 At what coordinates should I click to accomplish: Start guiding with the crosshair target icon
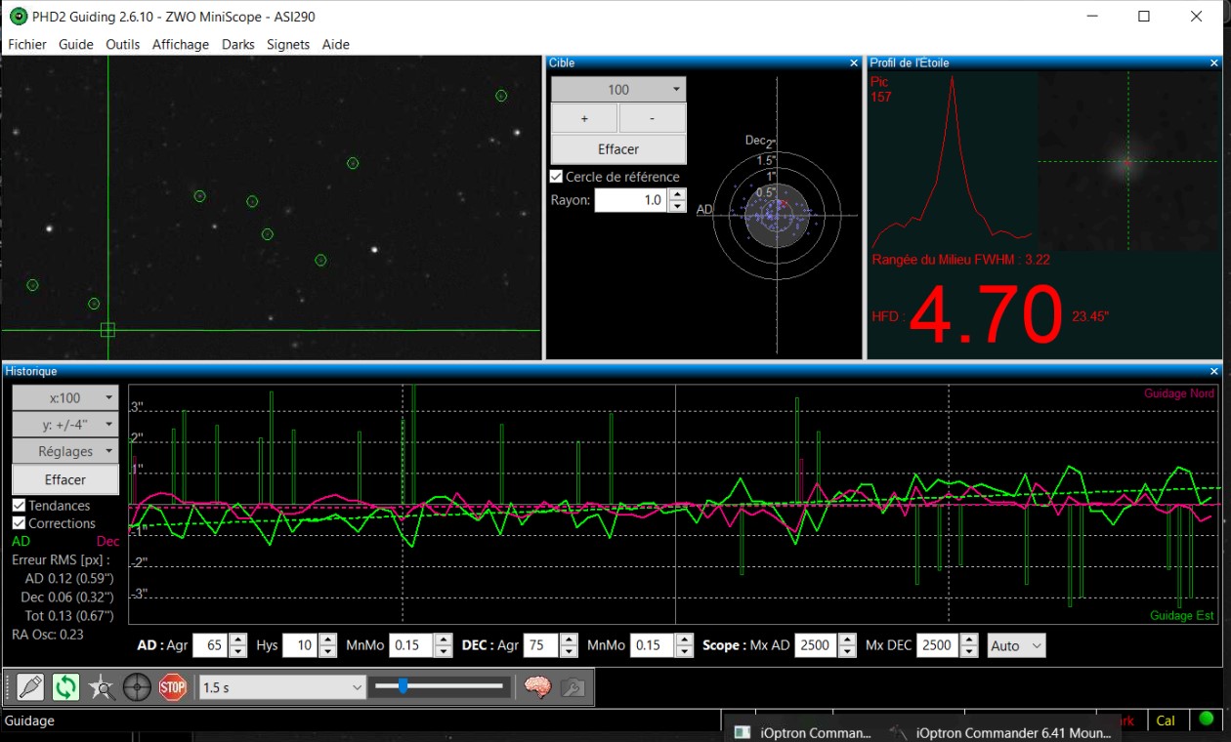[137, 687]
